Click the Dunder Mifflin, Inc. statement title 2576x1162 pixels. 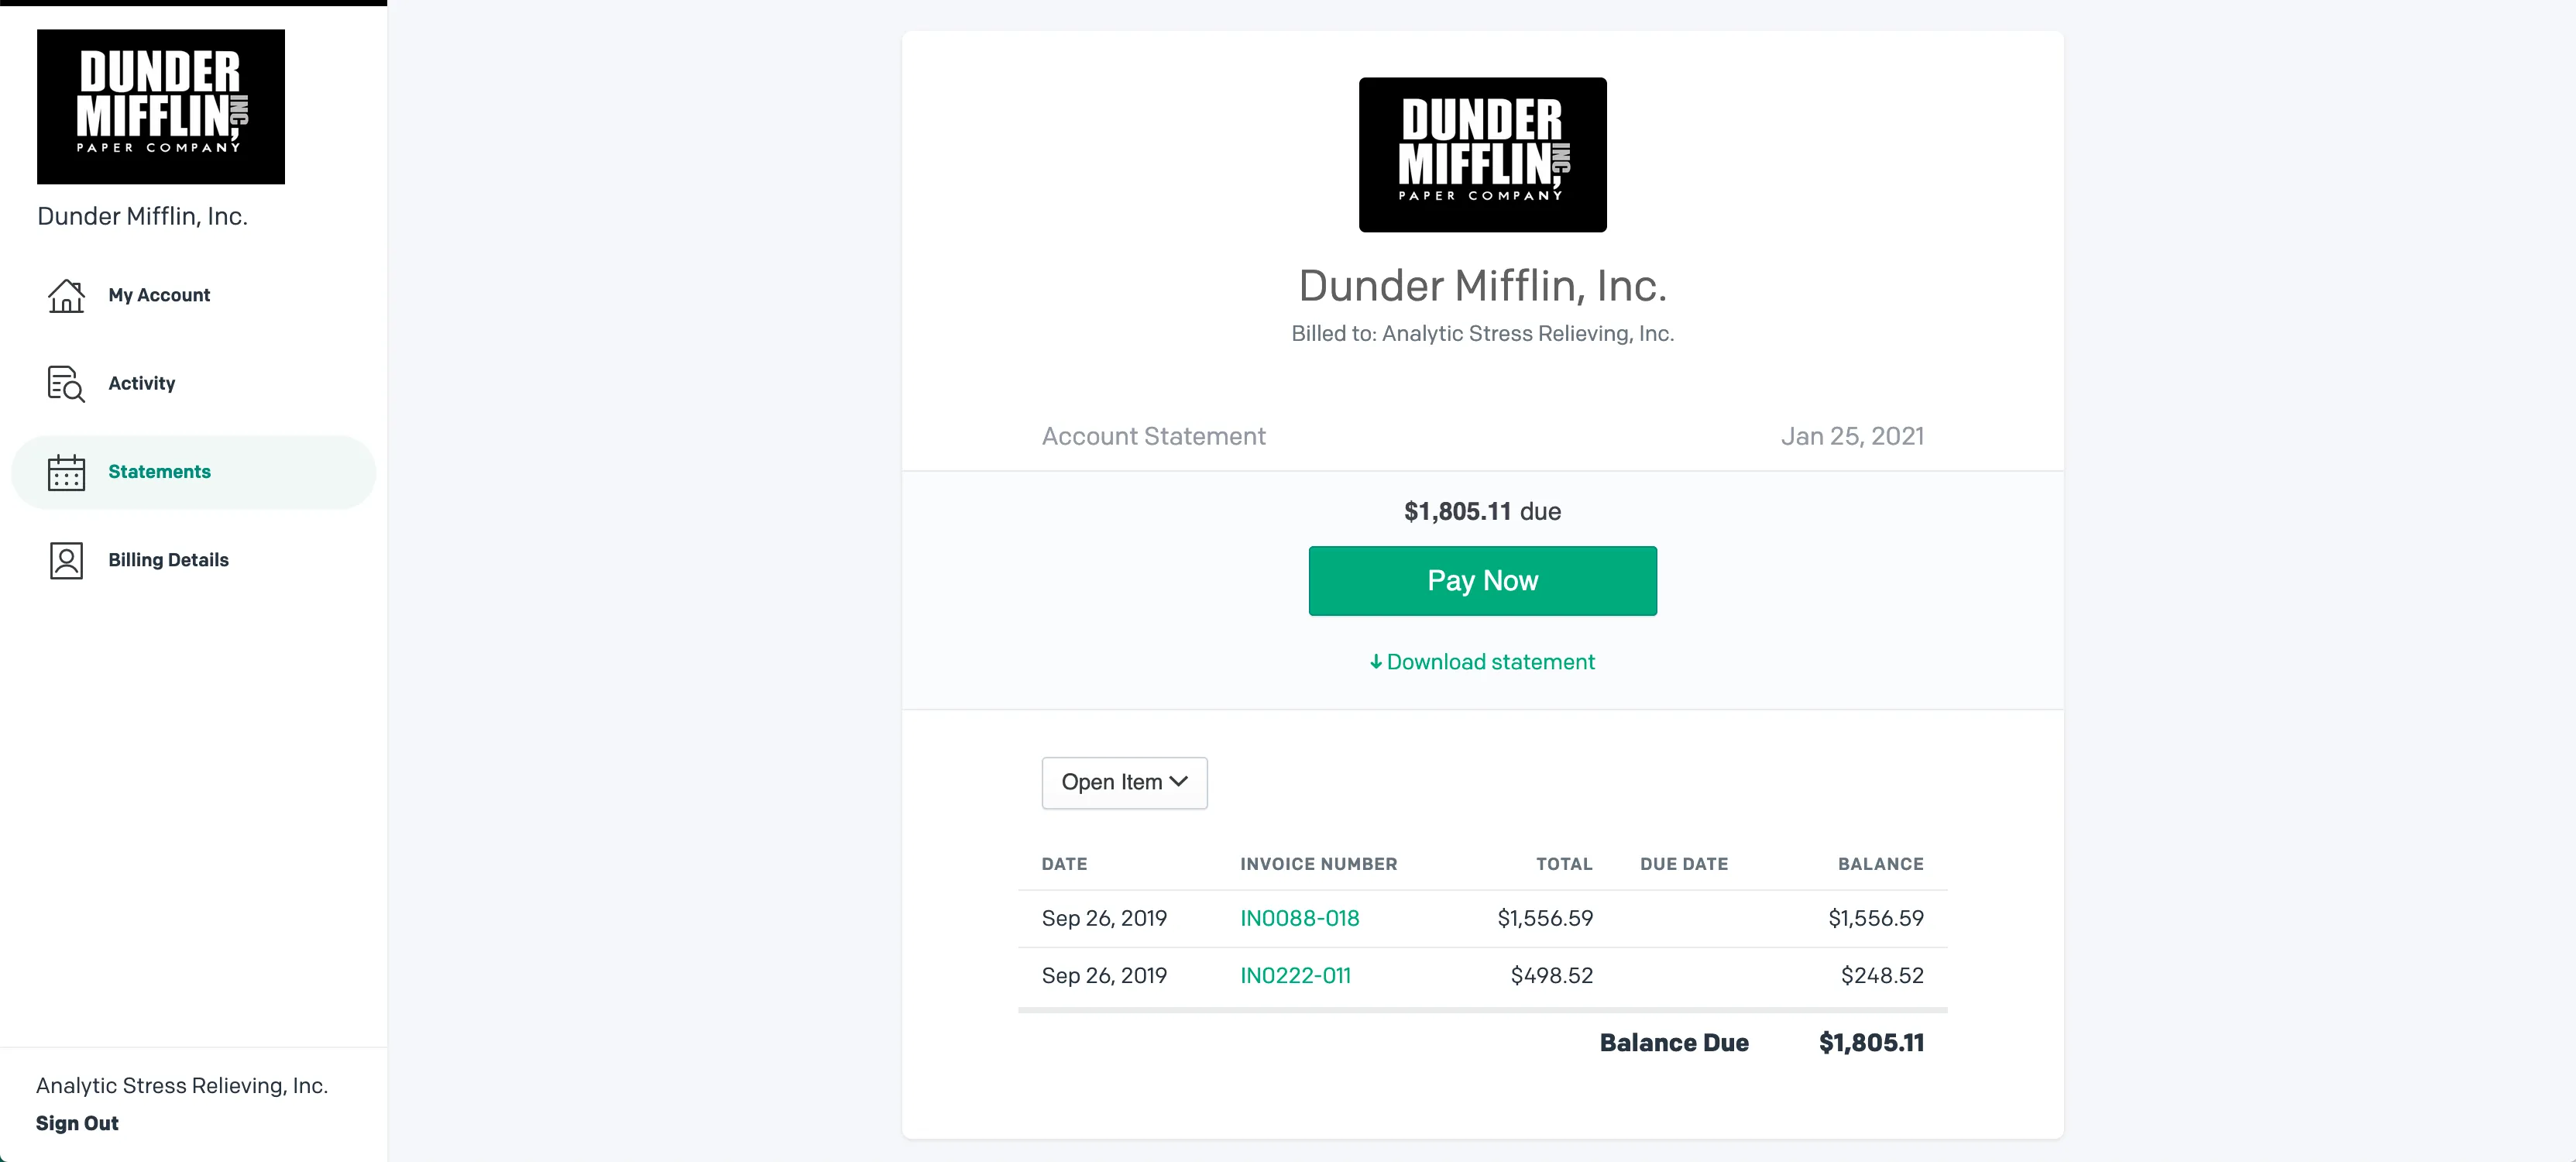(x=1482, y=286)
